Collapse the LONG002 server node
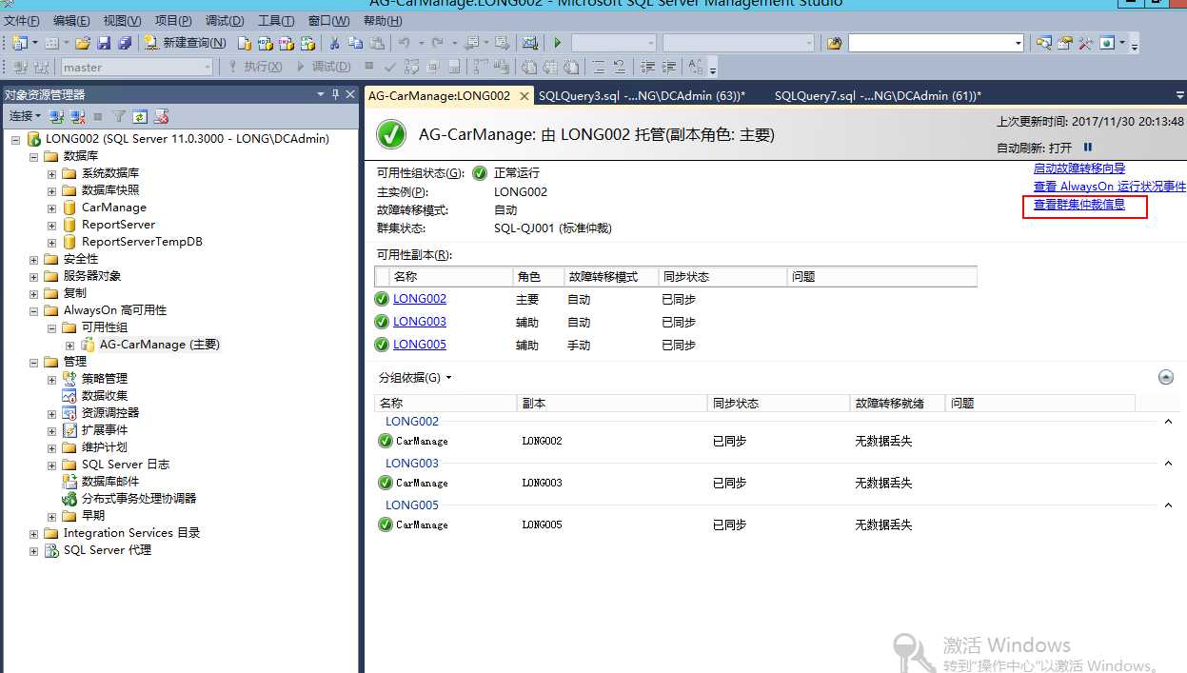 pos(16,139)
